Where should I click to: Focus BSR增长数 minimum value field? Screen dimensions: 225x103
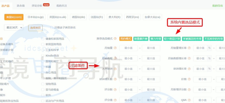click(129, 79)
